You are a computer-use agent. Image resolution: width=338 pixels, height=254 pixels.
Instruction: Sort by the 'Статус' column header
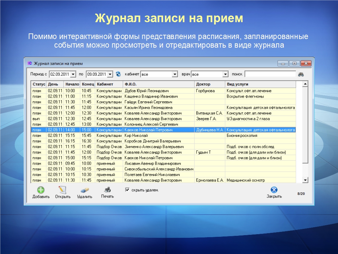(39, 84)
